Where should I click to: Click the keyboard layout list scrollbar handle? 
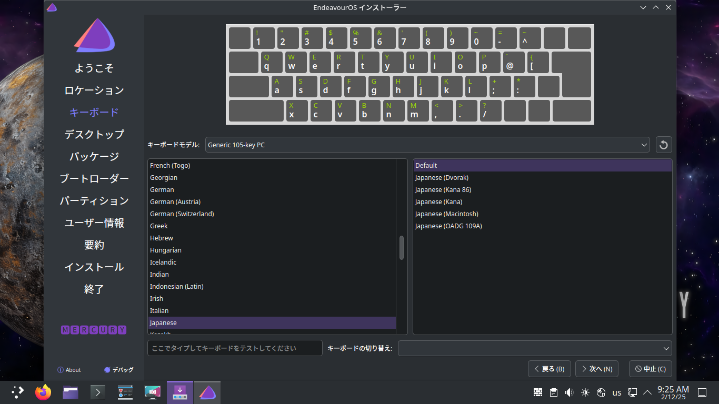(402, 248)
